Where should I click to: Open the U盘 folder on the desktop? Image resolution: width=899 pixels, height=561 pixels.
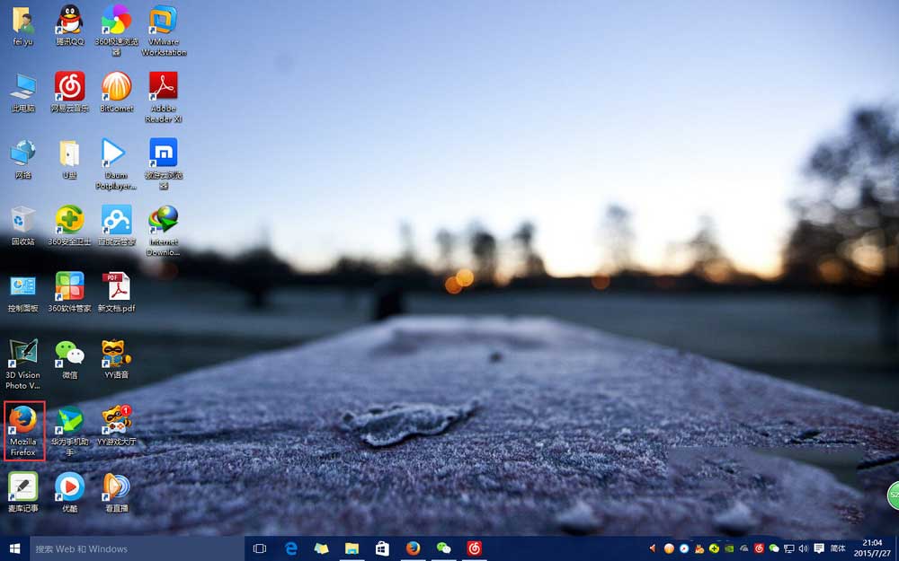[70, 159]
